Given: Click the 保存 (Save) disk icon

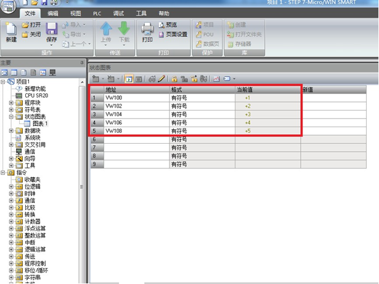Looking at the screenshot, I should click(52, 29).
